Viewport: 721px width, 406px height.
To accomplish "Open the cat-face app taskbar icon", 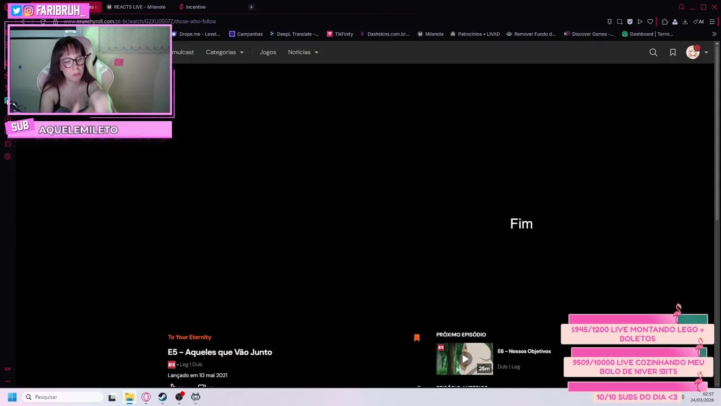I will tap(195, 397).
